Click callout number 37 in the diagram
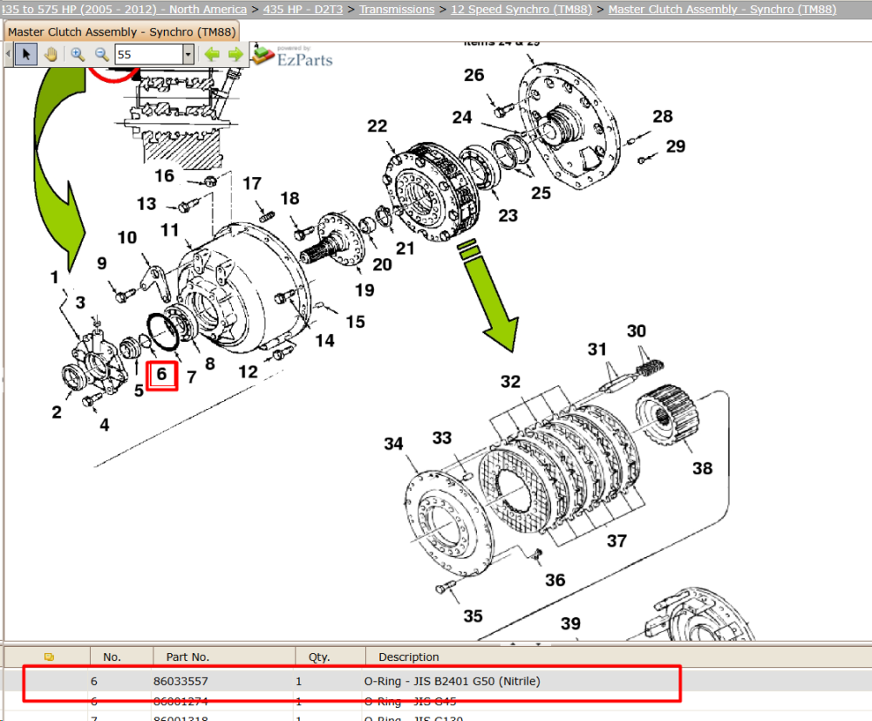 (617, 541)
